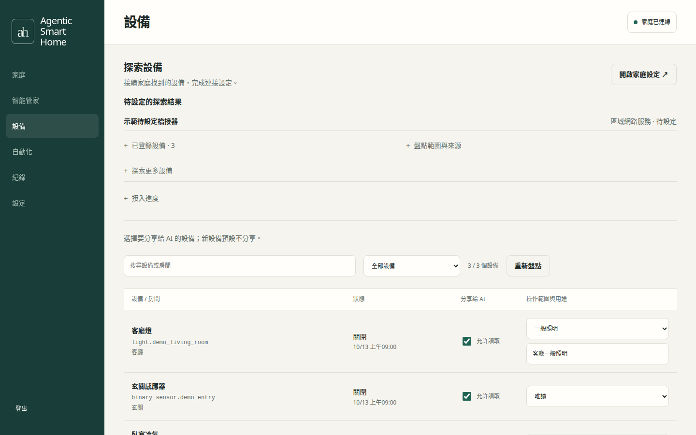The width and height of the screenshot is (696, 435).
Task: Click the 3 / 3 個設備 count
Action: click(483, 266)
